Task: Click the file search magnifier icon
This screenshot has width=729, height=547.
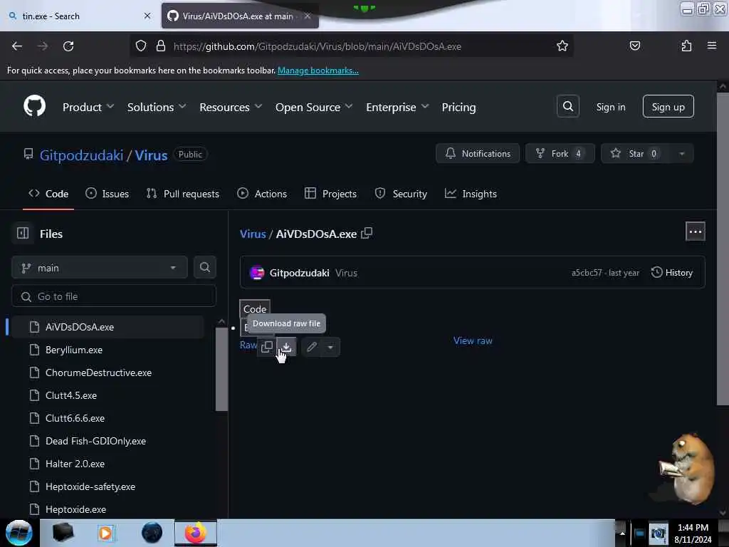Action: pyautogui.click(x=204, y=268)
